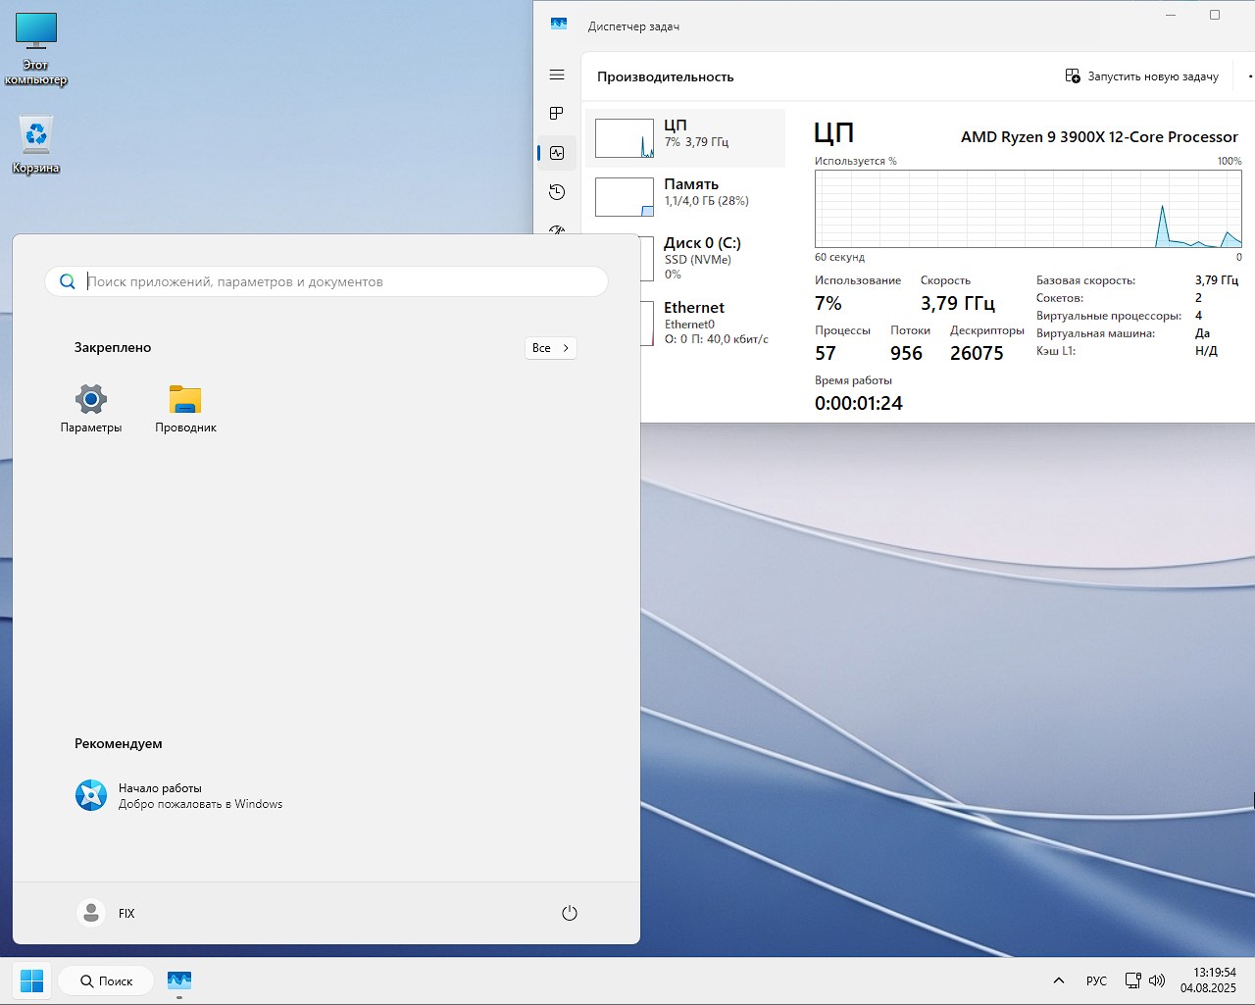Click Запустить новую задачу button

click(1142, 76)
